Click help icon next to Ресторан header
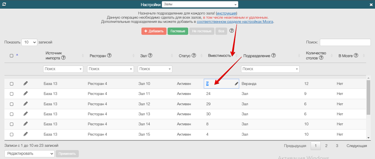The image size is (375, 159). (x=109, y=55)
